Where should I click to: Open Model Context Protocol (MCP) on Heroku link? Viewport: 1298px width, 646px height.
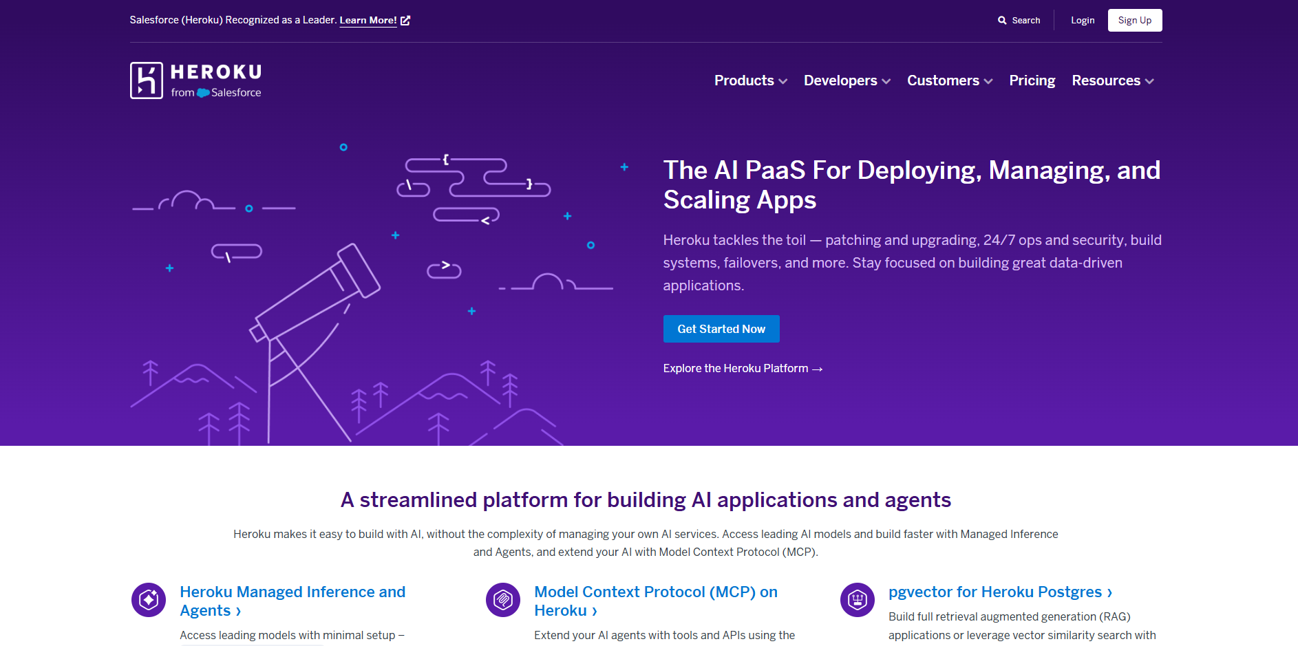pos(656,601)
